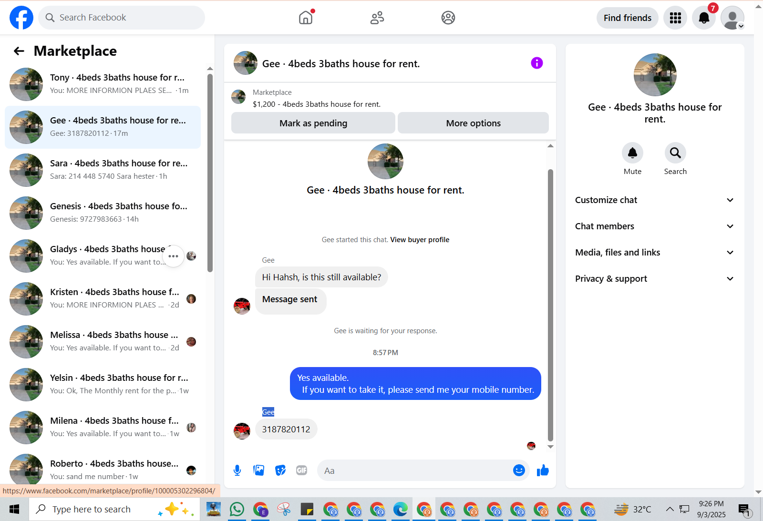This screenshot has height=521, width=763.
Task: Record a voice clip with microphone icon
Action: coord(237,470)
